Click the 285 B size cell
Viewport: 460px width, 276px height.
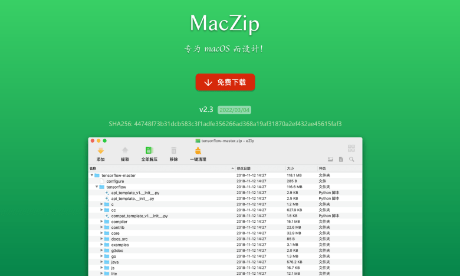pyautogui.click(x=292, y=181)
